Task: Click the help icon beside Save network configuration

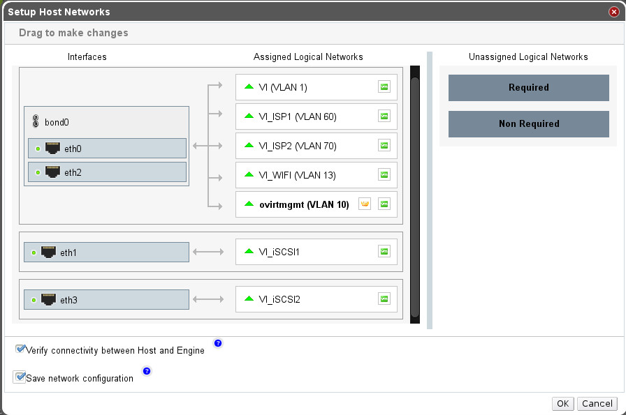Action: click(147, 371)
